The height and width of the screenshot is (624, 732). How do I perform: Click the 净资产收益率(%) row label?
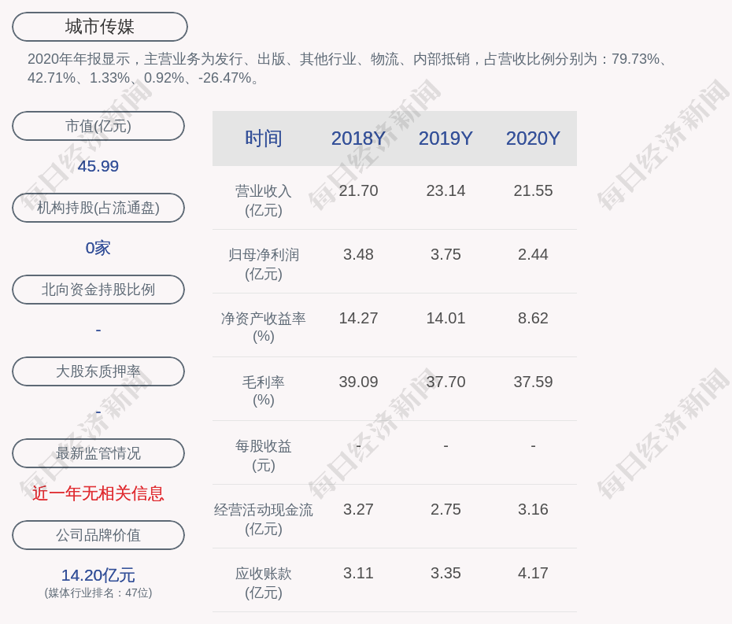(264, 327)
